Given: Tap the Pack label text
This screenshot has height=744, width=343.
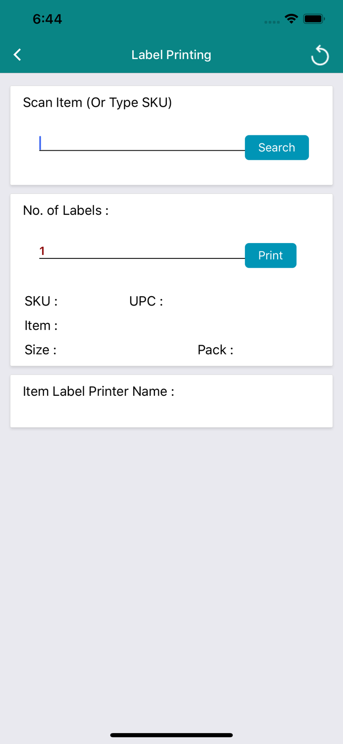Looking at the screenshot, I should (x=215, y=350).
